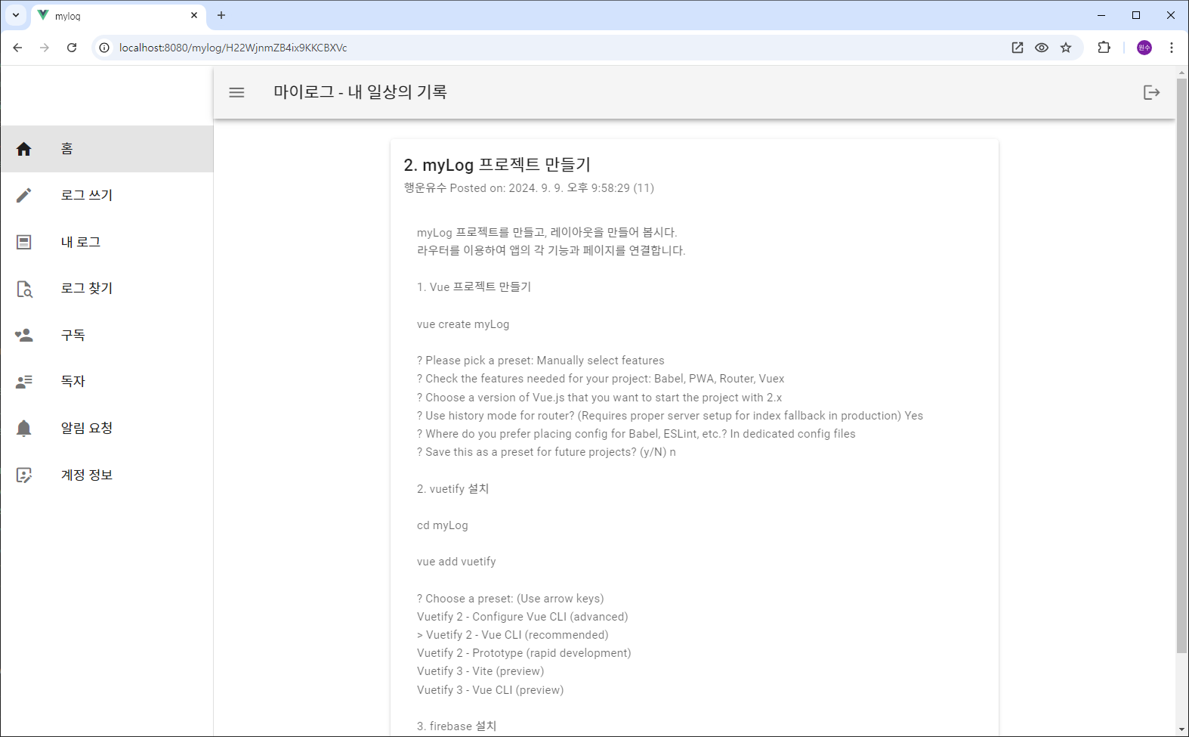Image resolution: width=1189 pixels, height=737 pixels.
Task: Open 알림 요청 in the sidebar
Action: click(107, 429)
